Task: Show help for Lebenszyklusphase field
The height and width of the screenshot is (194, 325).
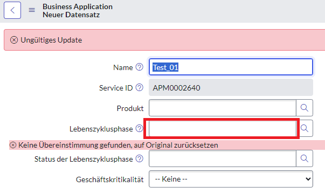Action: tap(139, 128)
